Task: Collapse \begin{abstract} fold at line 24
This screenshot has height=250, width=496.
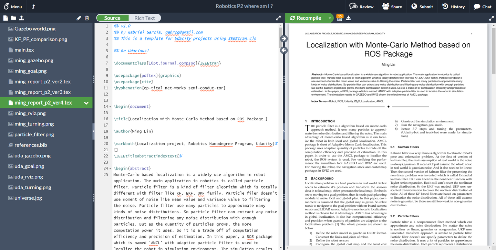Action: coord(110,169)
